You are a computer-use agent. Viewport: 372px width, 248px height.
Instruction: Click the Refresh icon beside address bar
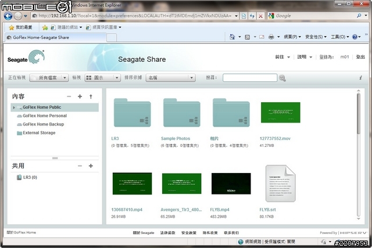click(252, 16)
